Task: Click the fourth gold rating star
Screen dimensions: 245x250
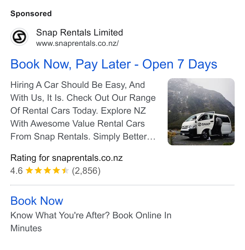Action: (56, 171)
